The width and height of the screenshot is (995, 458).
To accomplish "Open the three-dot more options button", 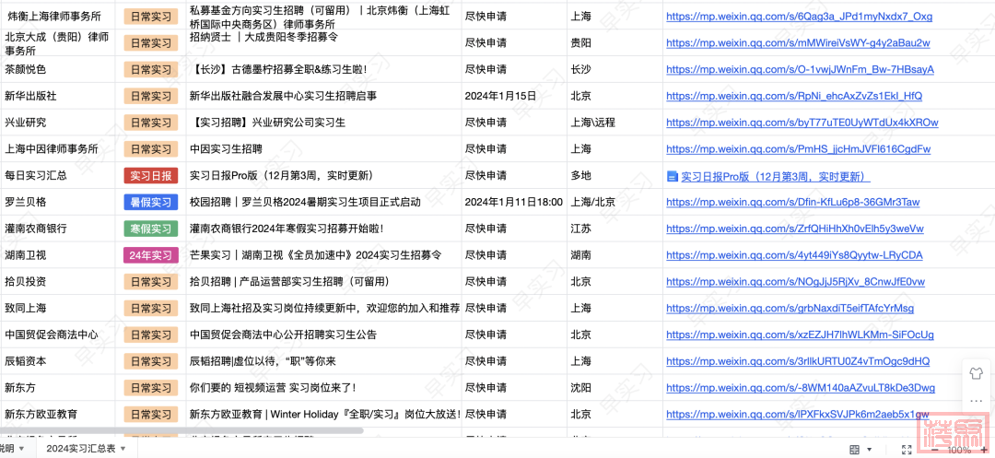I will 977,401.
